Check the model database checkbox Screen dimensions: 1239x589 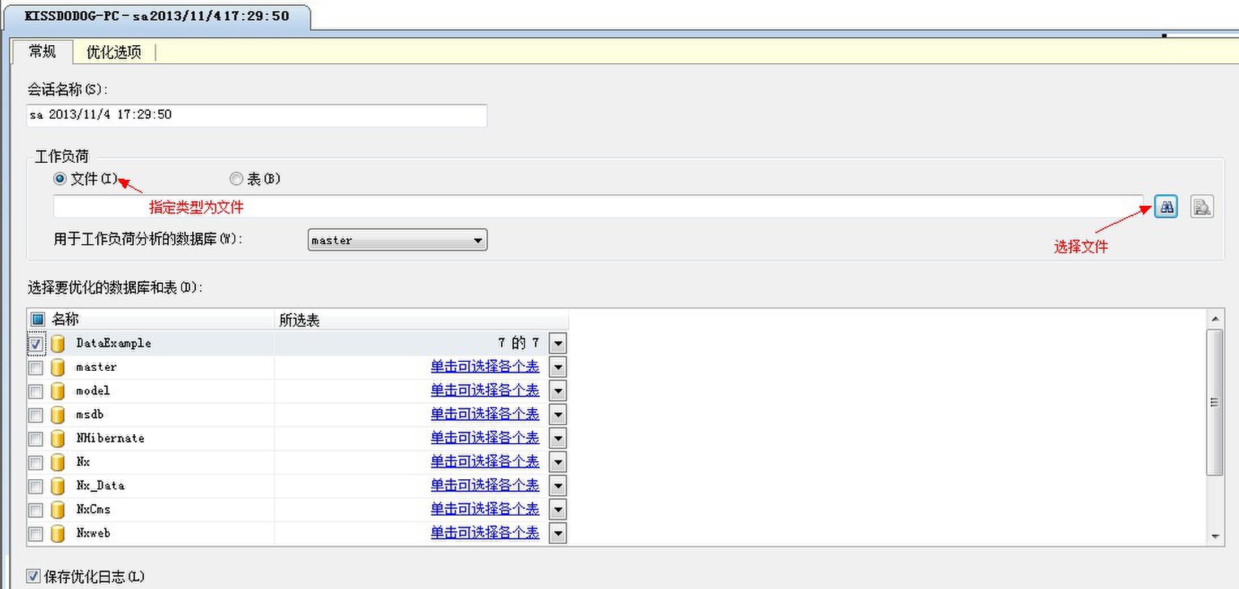[x=36, y=391]
